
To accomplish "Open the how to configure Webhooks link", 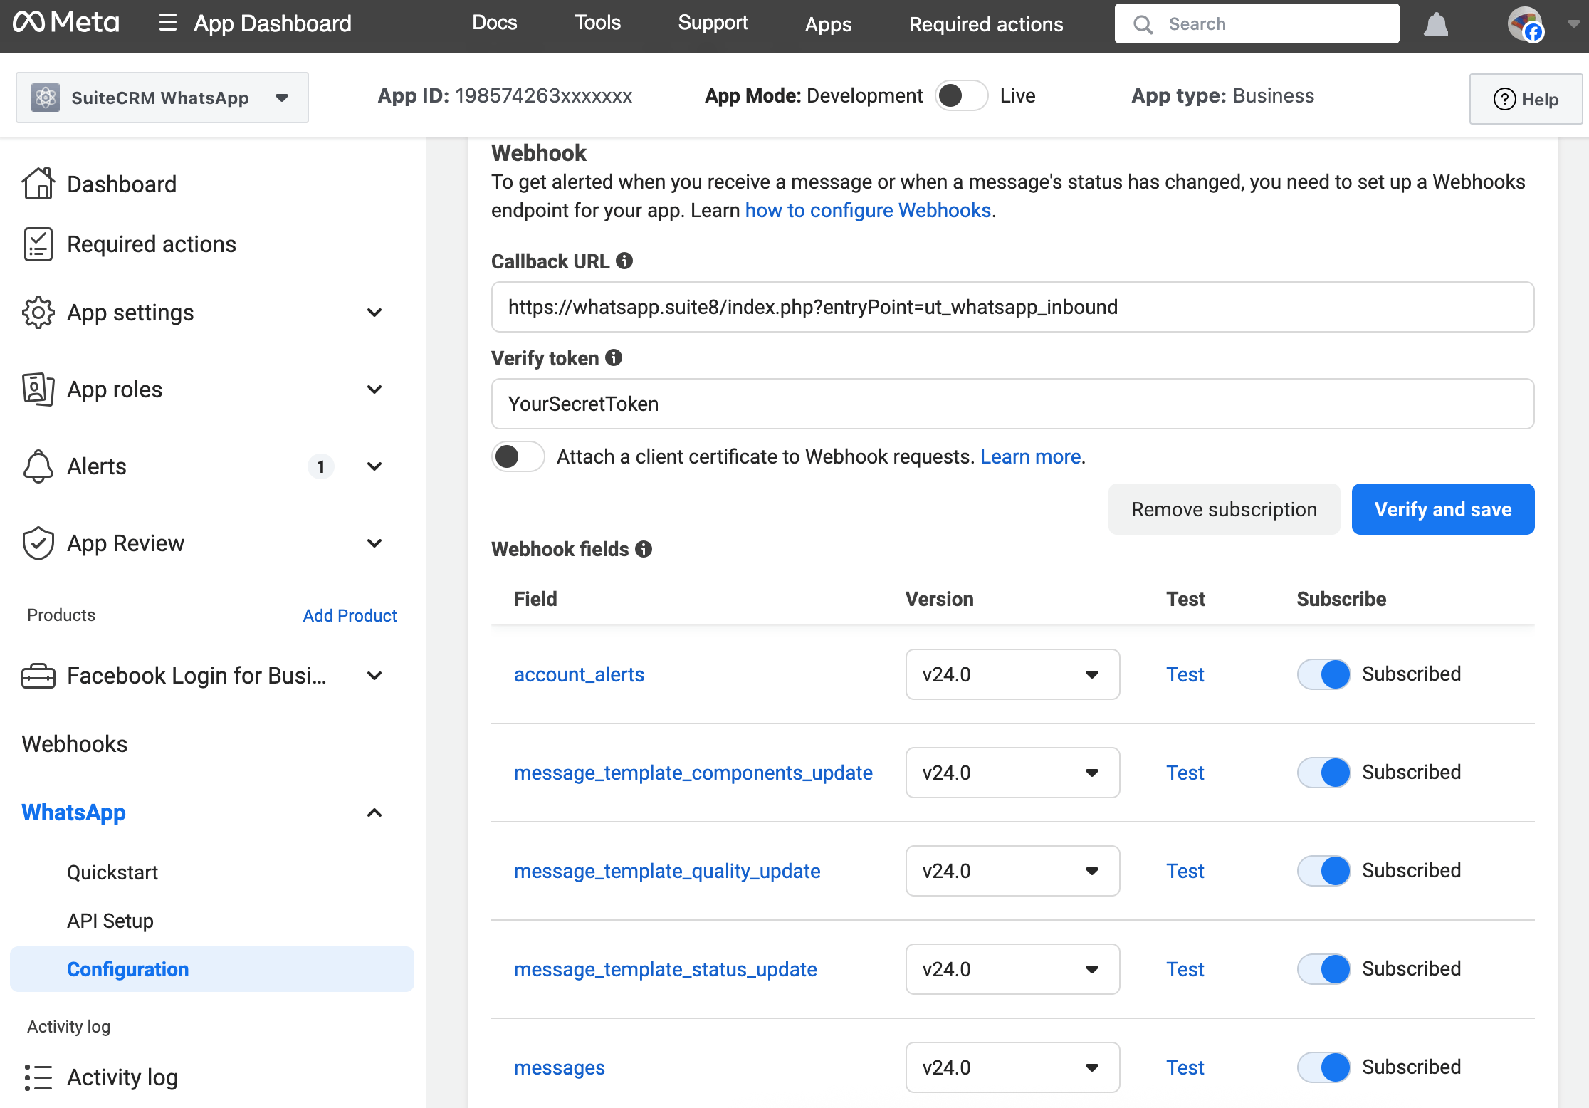I will tap(868, 210).
